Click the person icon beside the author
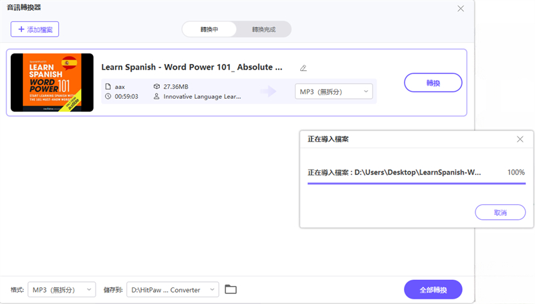The image size is (535, 304). (156, 96)
